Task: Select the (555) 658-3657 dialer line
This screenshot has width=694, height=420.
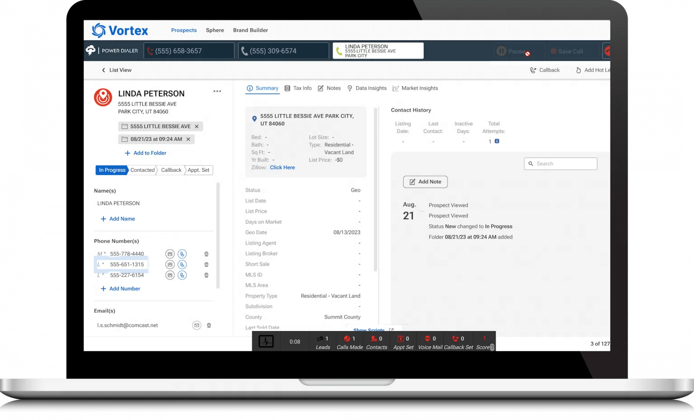Action: click(x=189, y=51)
